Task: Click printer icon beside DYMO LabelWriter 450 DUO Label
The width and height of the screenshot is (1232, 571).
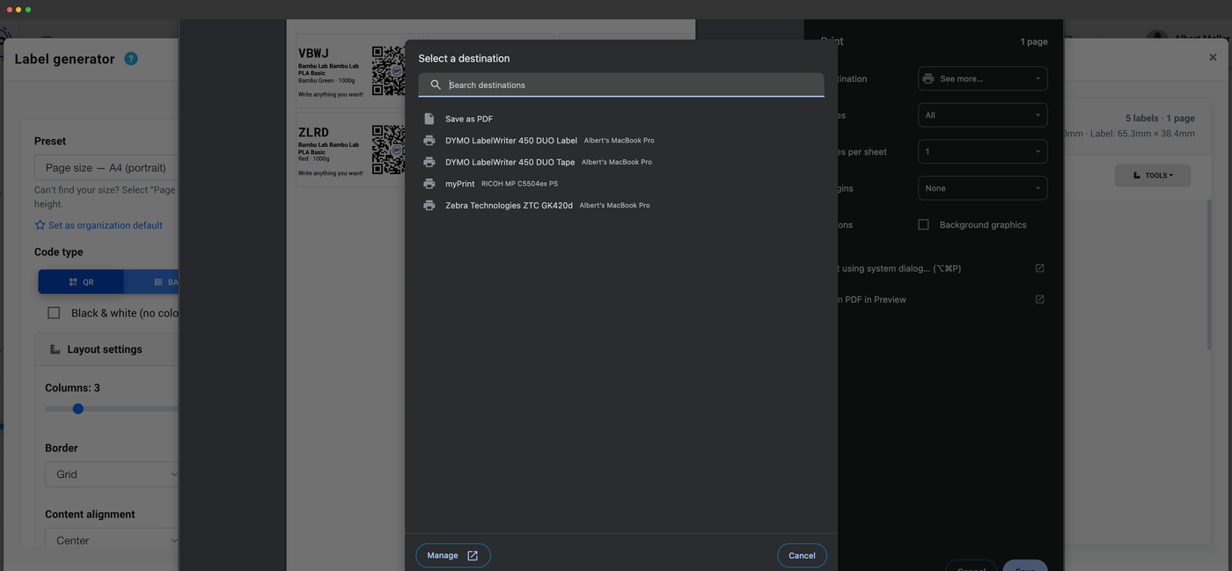Action: pyautogui.click(x=429, y=141)
